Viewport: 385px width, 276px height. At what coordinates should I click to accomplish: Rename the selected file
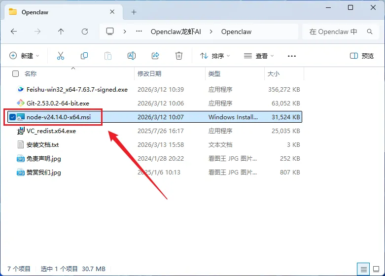coord(132,56)
